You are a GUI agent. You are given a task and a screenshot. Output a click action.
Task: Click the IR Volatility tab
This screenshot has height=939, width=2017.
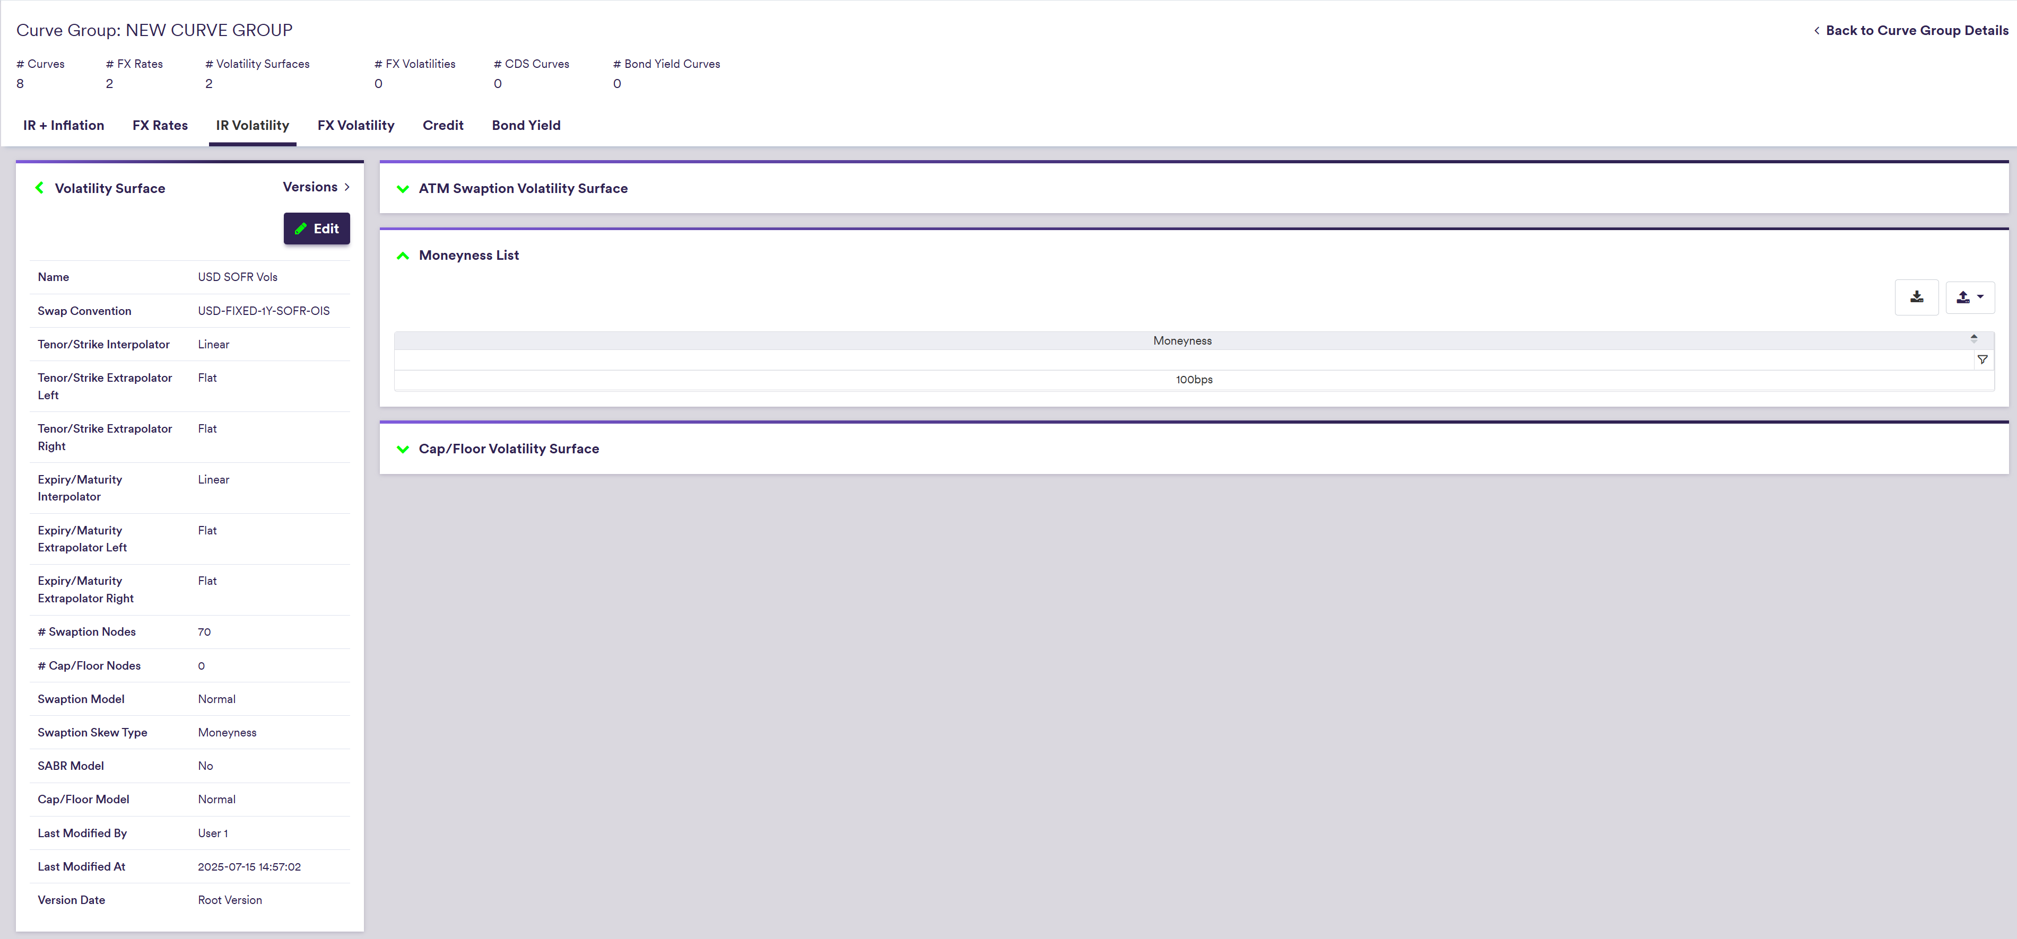[252, 125]
